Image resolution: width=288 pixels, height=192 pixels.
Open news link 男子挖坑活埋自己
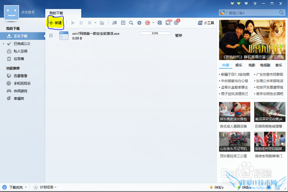pos(234,94)
